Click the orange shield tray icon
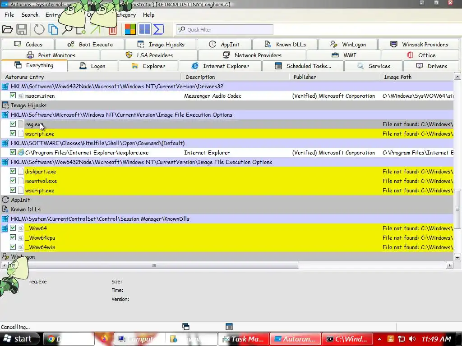 coord(391,339)
